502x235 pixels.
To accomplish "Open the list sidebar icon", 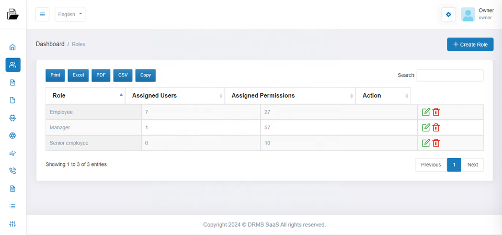I will [x=13, y=206].
